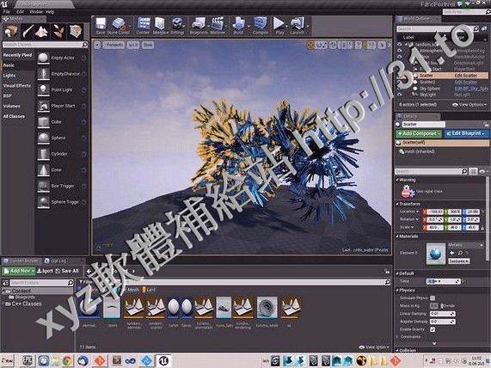Click the Save All button
491x368 pixels.
coord(67,271)
